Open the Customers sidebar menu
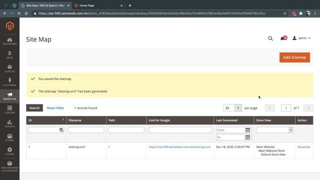320x180 pixels. click(x=9, y=82)
